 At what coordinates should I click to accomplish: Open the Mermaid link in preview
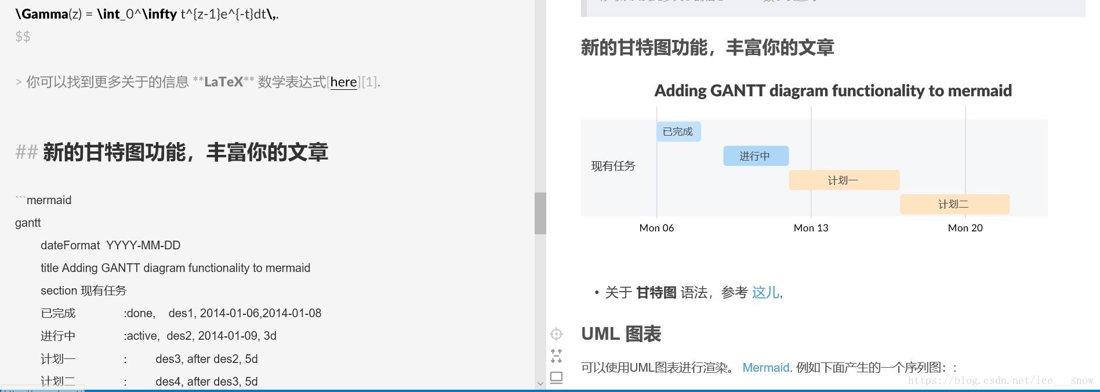[x=765, y=368]
